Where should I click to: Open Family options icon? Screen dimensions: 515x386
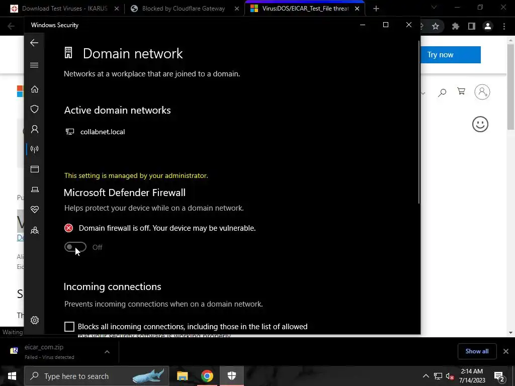click(x=35, y=230)
